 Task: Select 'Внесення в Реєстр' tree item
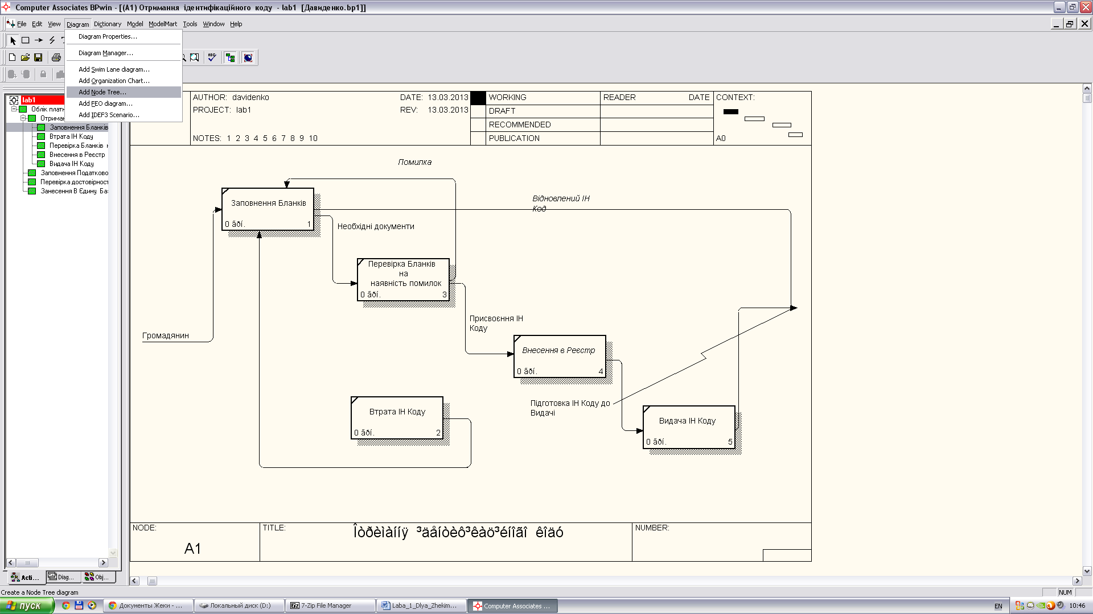pos(77,155)
